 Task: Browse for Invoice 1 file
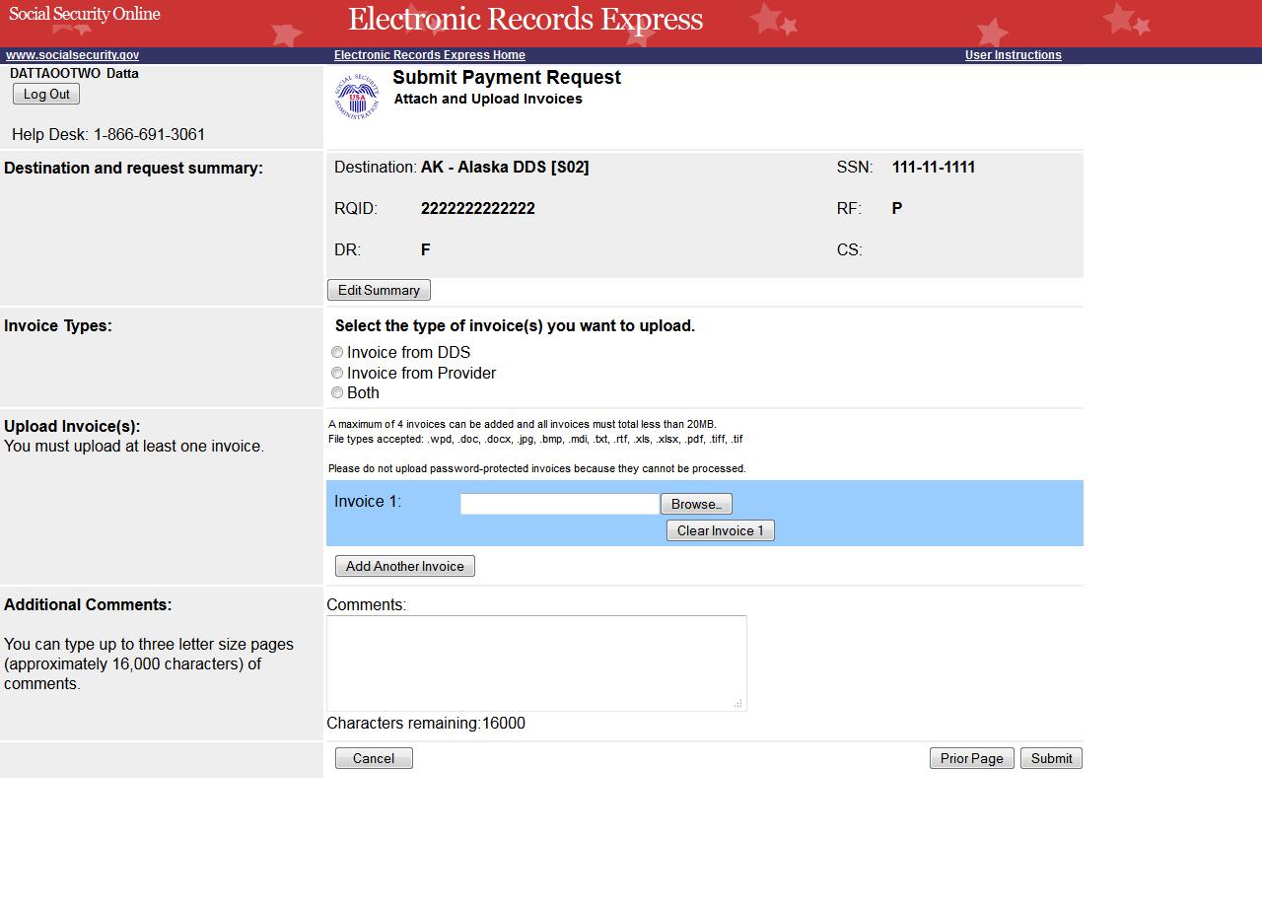click(x=696, y=505)
